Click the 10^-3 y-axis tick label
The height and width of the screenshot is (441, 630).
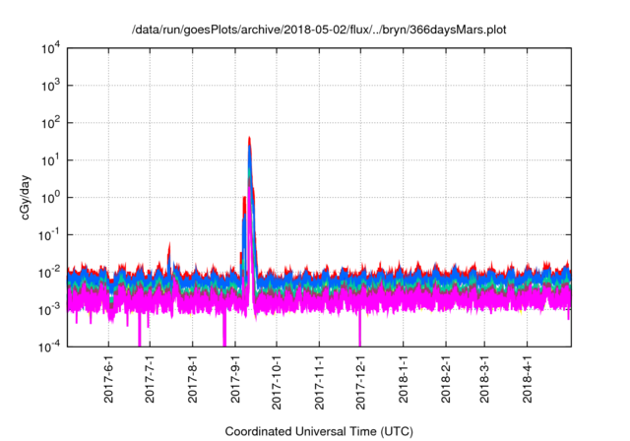[49, 310]
